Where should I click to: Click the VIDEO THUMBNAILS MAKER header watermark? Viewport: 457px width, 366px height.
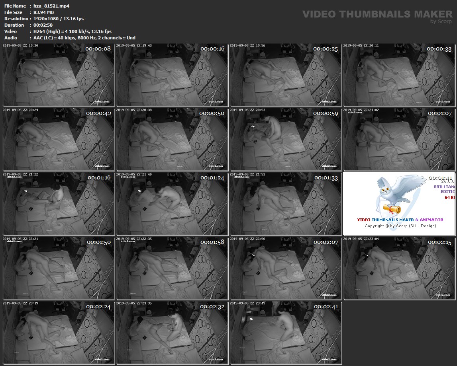pyautogui.click(x=377, y=15)
